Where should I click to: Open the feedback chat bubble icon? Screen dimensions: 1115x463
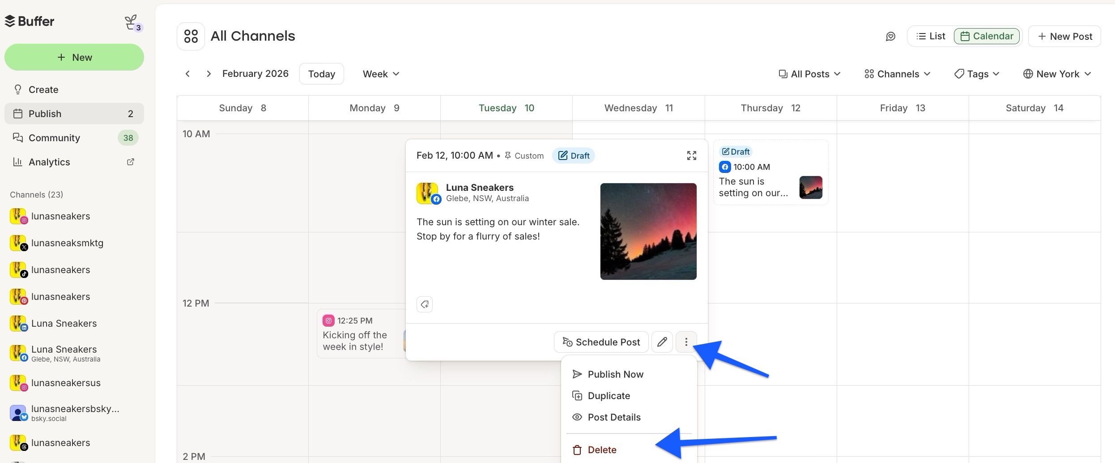click(890, 37)
